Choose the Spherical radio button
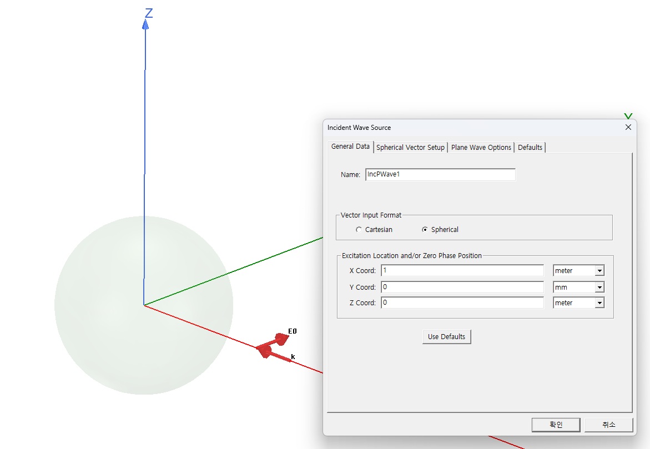Screen dimensions: 650x449 click(425, 230)
